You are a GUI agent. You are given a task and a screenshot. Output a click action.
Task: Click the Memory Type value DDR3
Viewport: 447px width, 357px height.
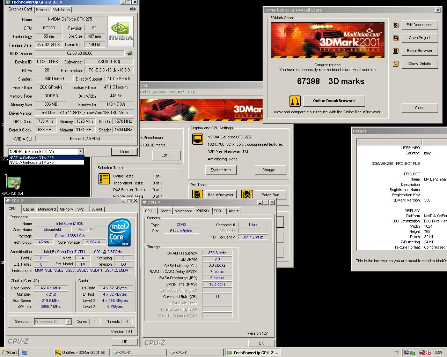(x=181, y=225)
